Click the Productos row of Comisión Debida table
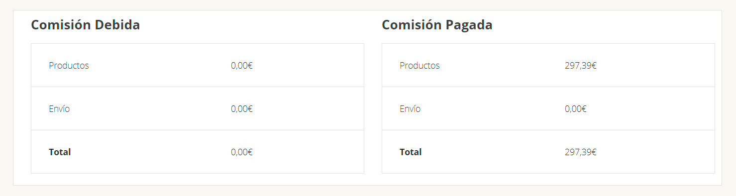 point(198,65)
